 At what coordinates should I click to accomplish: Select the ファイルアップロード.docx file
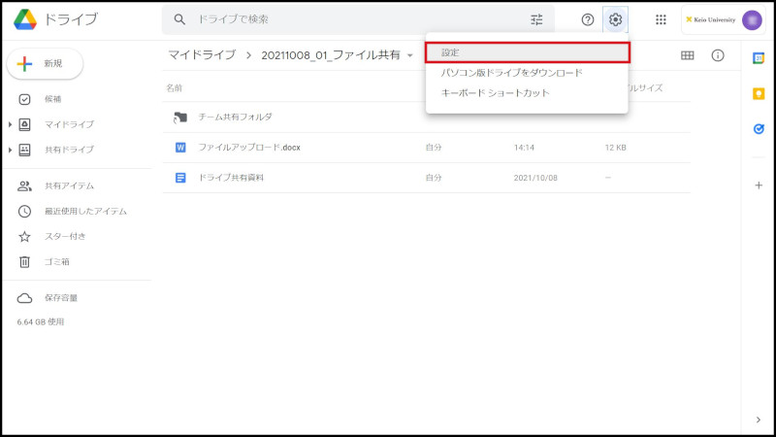251,148
